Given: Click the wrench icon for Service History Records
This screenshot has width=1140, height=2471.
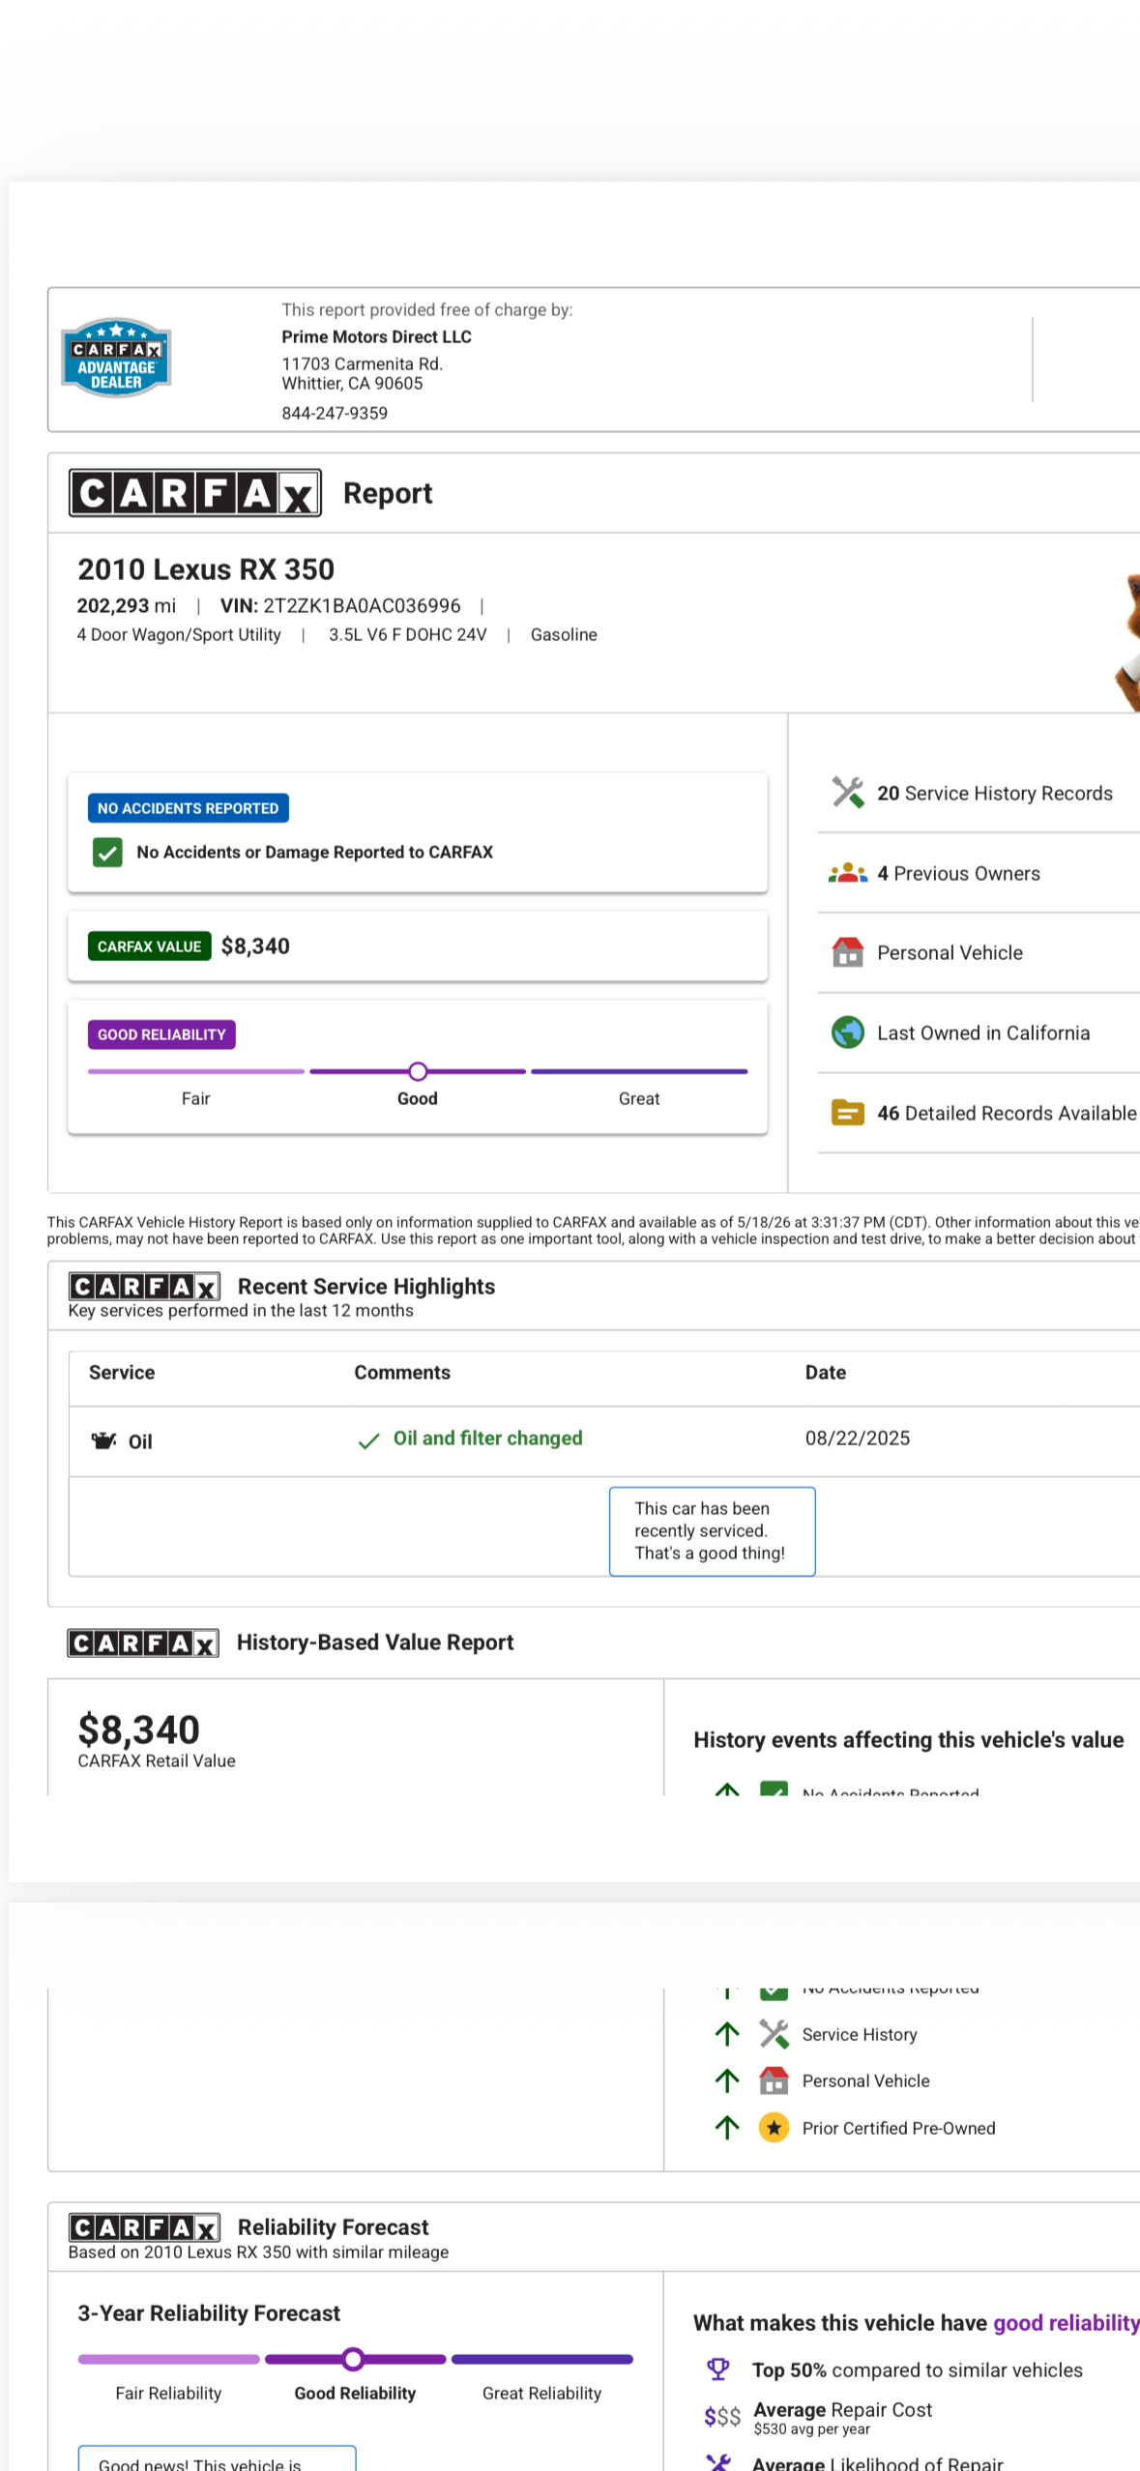Looking at the screenshot, I should coord(848,793).
